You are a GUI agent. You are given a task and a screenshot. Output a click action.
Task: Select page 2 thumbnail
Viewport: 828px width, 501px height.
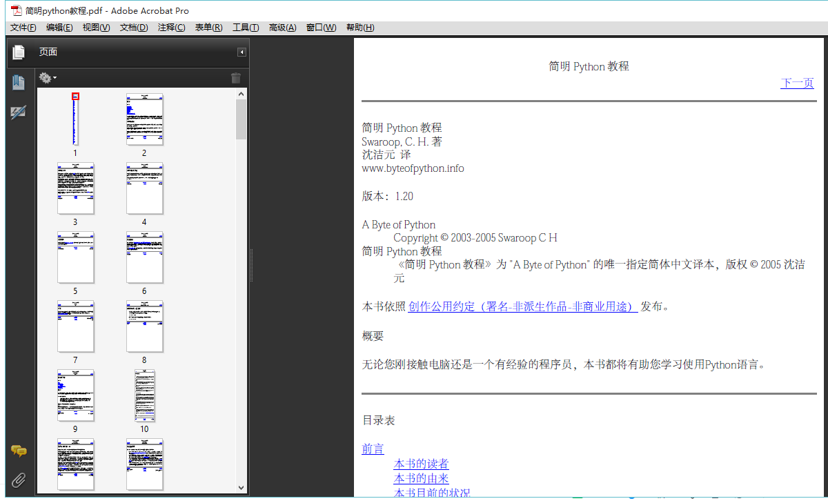[x=144, y=119]
